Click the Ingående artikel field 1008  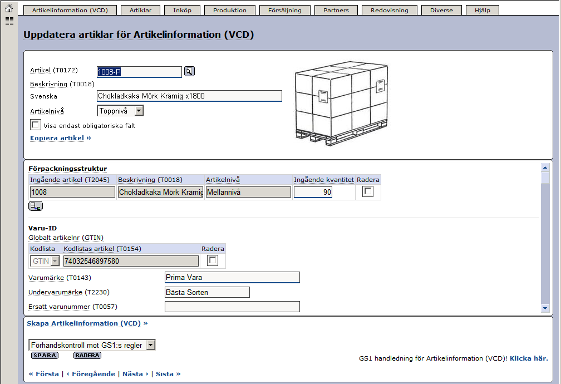(x=72, y=192)
